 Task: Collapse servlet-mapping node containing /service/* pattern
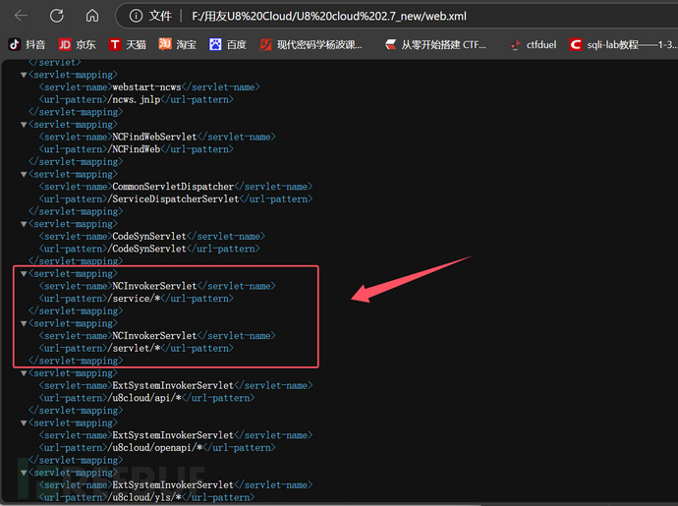24,274
